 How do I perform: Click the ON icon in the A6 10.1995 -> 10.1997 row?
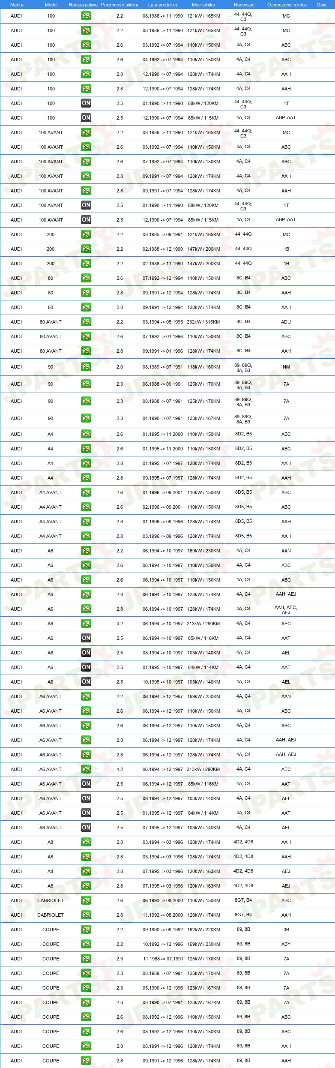click(x=86, y=682)
